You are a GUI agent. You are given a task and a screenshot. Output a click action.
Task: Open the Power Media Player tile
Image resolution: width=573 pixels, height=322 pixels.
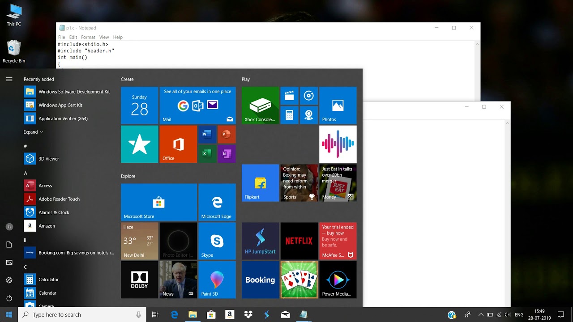click(338, 280)
